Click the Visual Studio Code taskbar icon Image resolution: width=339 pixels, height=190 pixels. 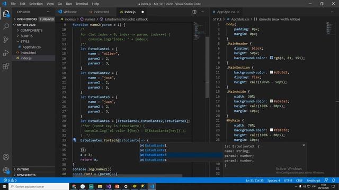pos(152,186)
